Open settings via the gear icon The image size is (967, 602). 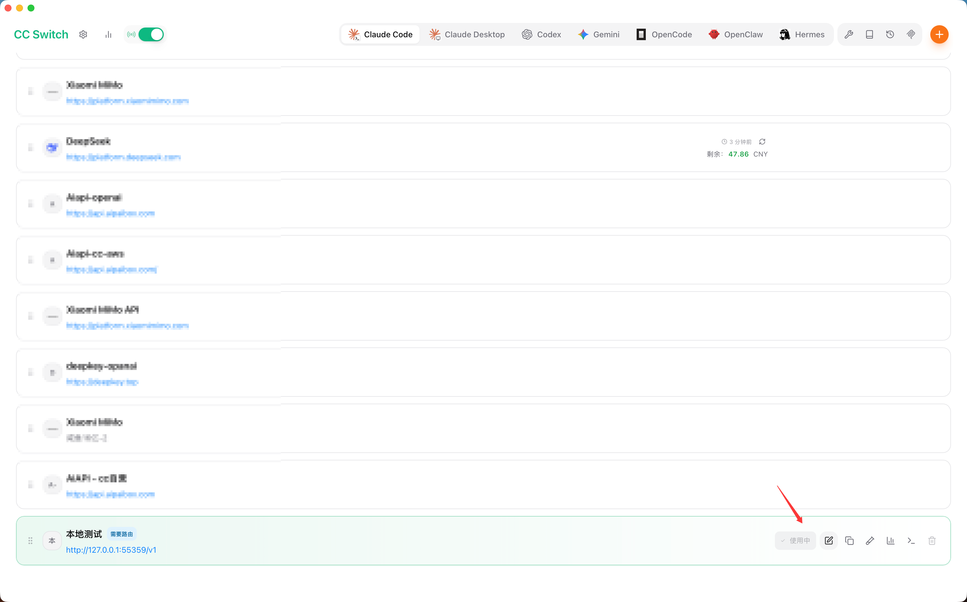[83, 35]
